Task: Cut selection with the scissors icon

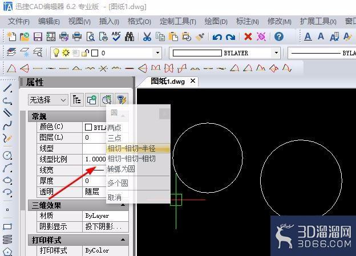Action: [147, 36]
